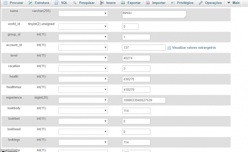The height and width of the screenshot is (152, 248).
Task: Open the Procurar tab
Action: point(13,3)
